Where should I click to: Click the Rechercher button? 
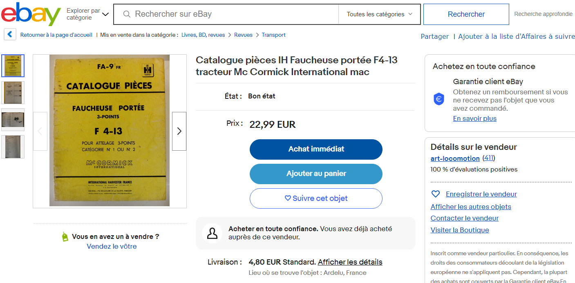click(x=466, y=14)
